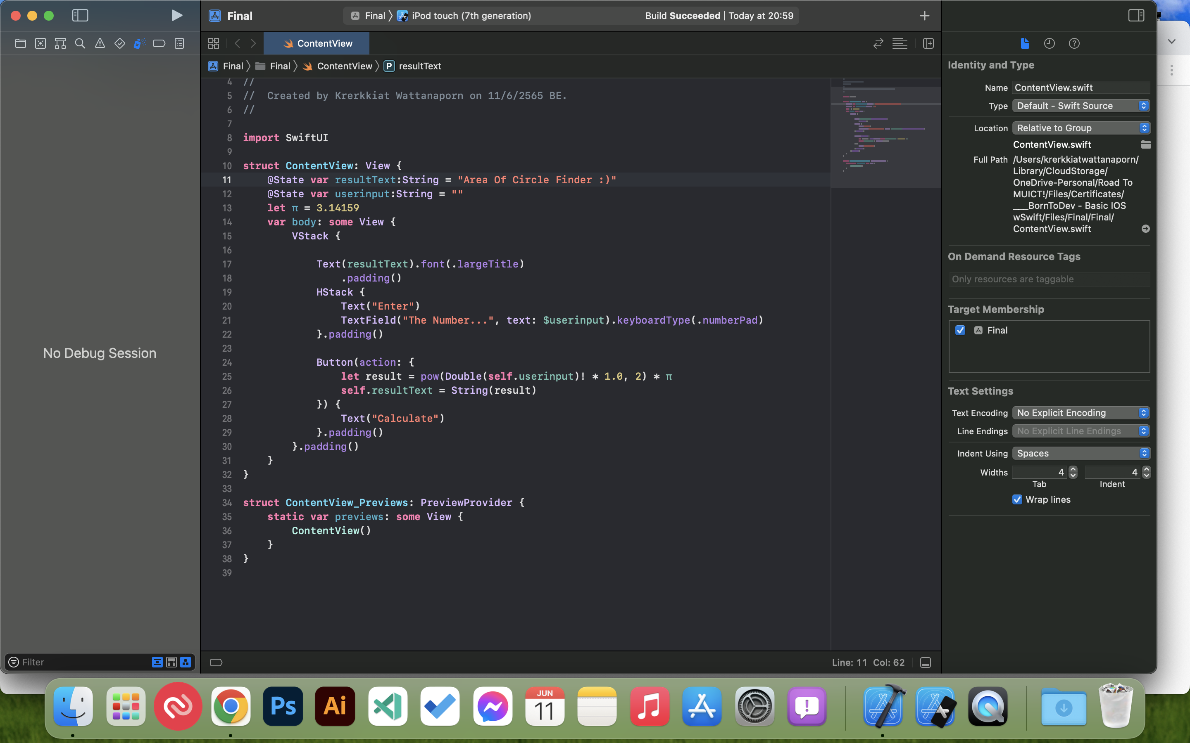Add an editor on the right
The width and height of the screenshot is (1190, 743).
pos(928,43)
